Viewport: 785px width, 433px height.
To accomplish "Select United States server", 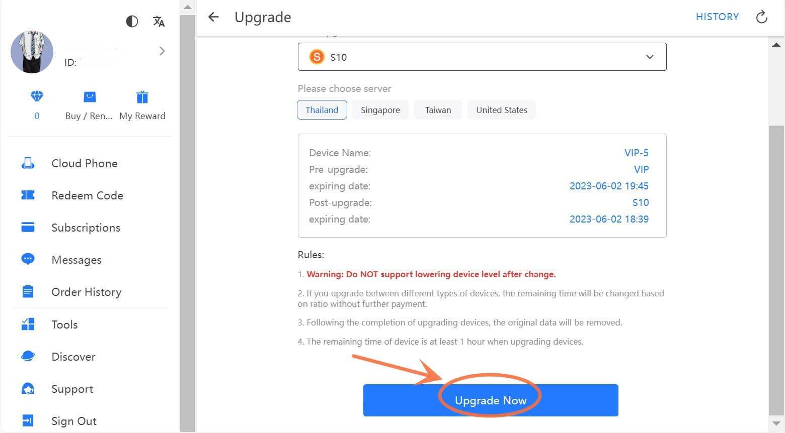I will coord(502,110).
